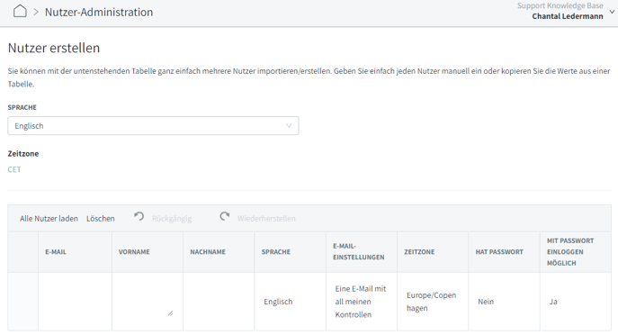This screenshot has height=335, width=618.
Task: Select the Hat Passwort Nein cell
Action: (x=504, y=302)
